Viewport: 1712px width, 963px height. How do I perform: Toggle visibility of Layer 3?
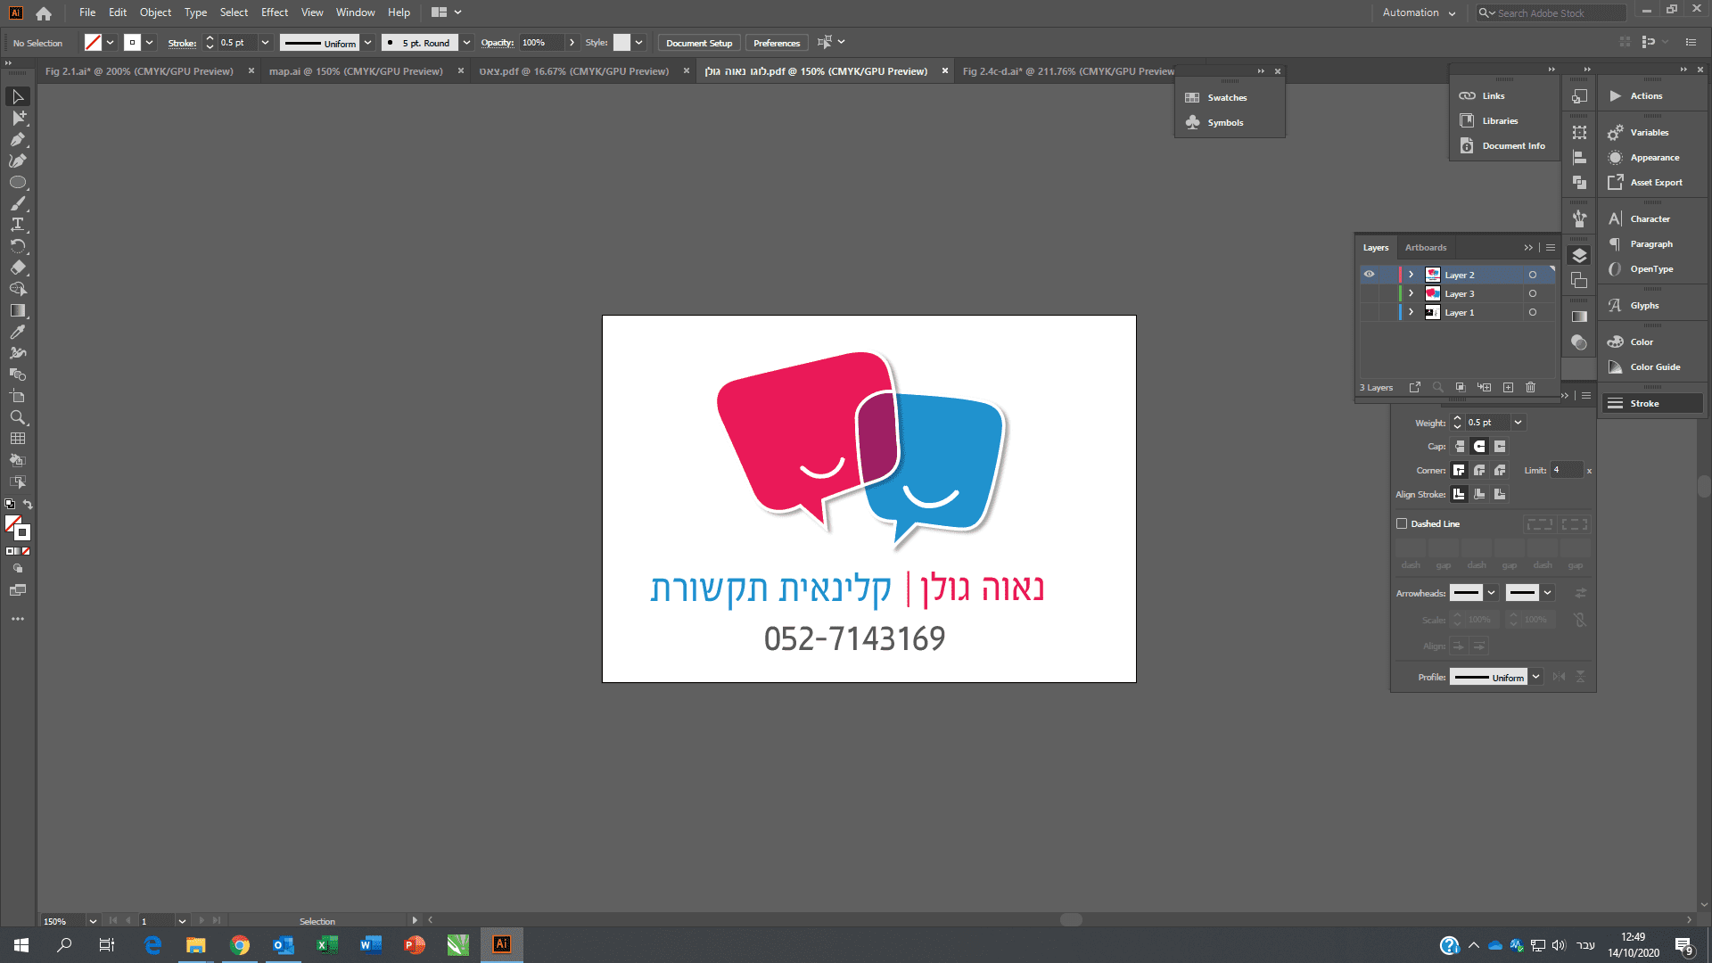(x=1369, y=293)
